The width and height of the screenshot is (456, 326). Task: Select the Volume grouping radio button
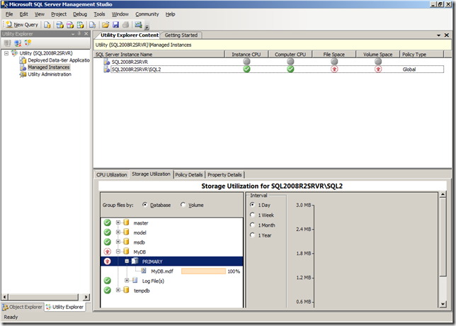[x=183, y=205]
